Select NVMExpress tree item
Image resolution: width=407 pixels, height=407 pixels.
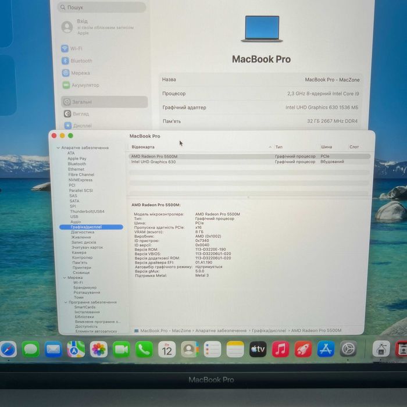click(80, 180)
